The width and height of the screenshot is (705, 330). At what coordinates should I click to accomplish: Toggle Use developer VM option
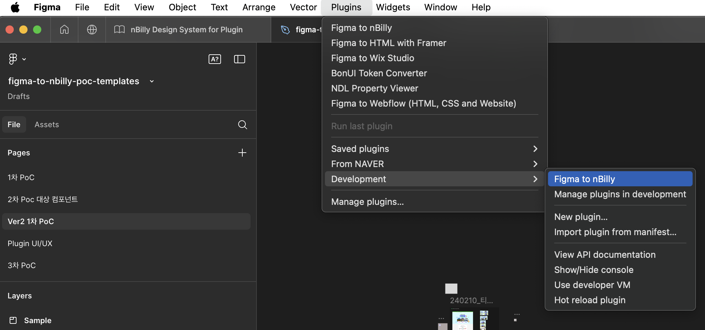(x=592, y=285)
